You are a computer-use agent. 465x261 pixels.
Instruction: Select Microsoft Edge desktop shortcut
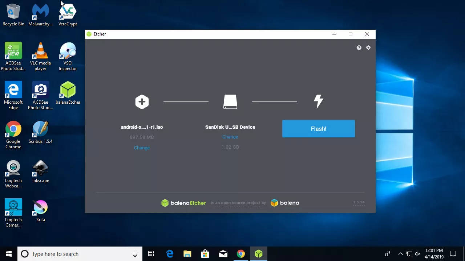coord(13,96)
